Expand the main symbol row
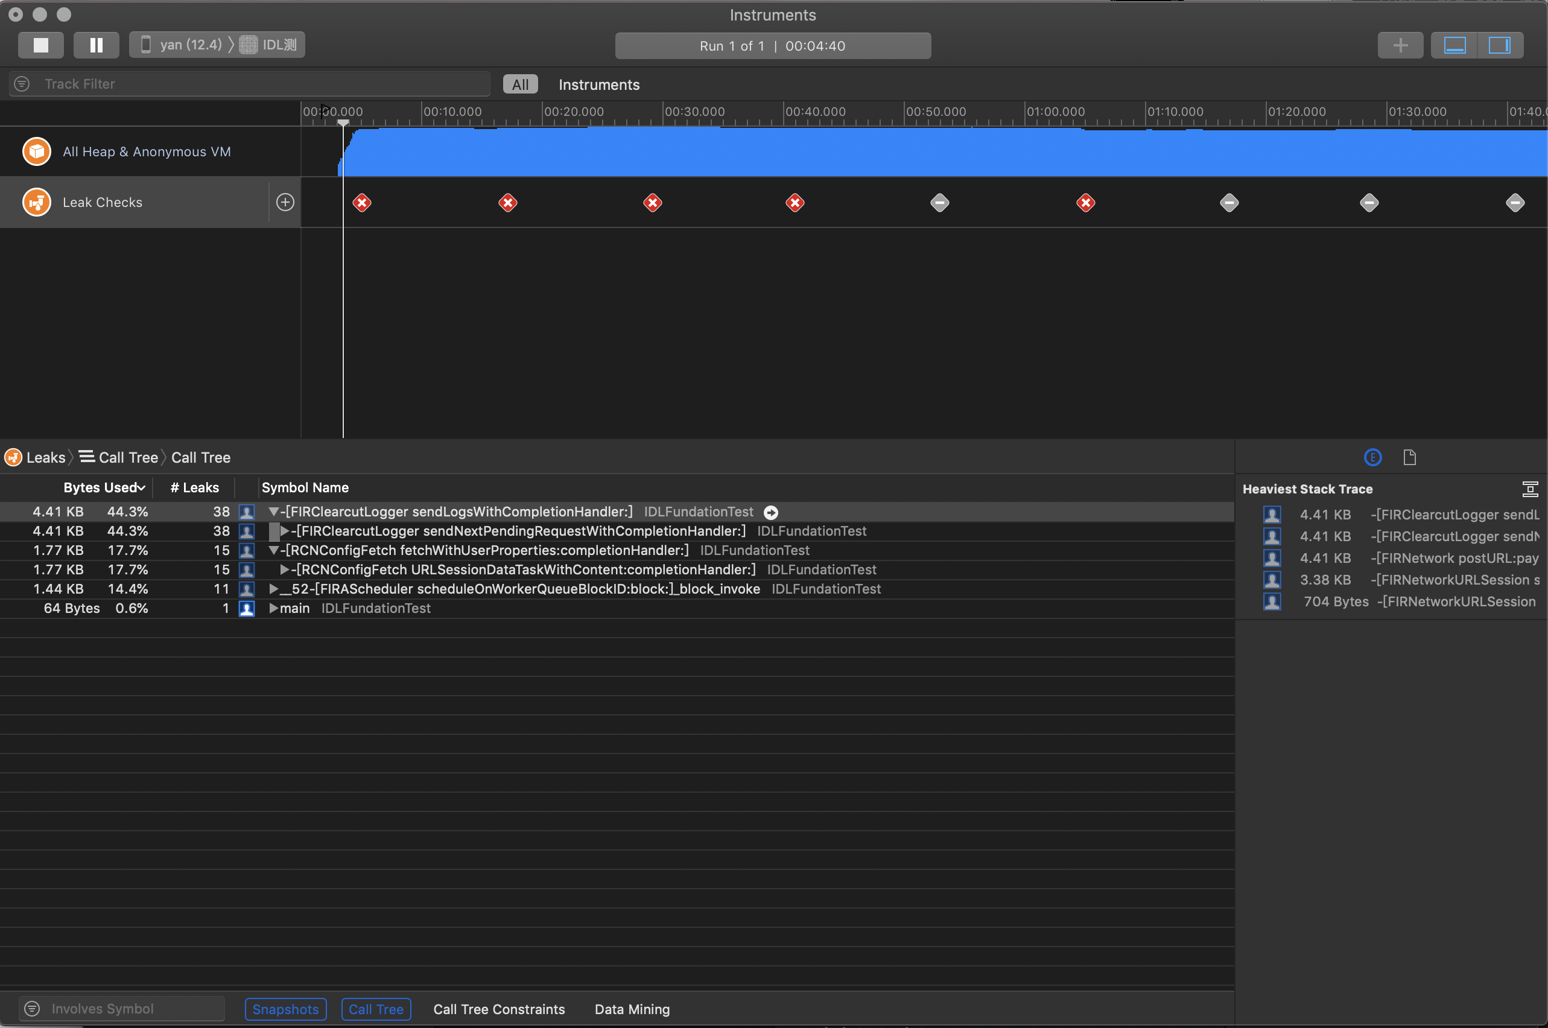1548x1028 pixels. (x=274, y=608)
